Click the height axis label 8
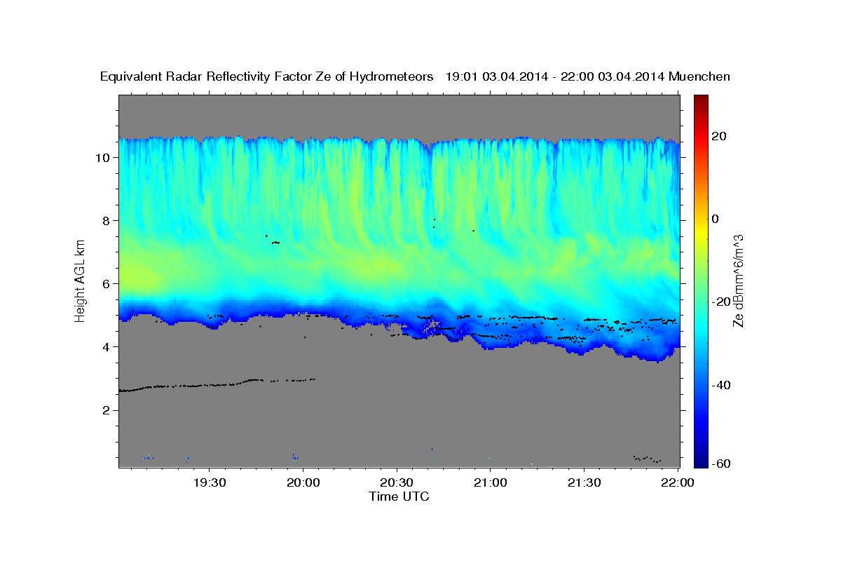The image size is (841, 561). 107,220
